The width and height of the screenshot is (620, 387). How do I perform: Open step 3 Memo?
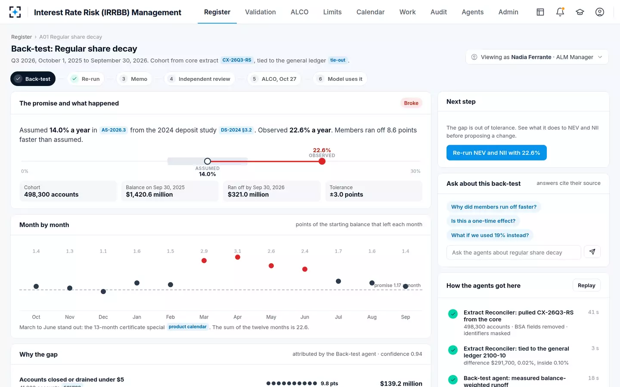[x=134, y=79]
